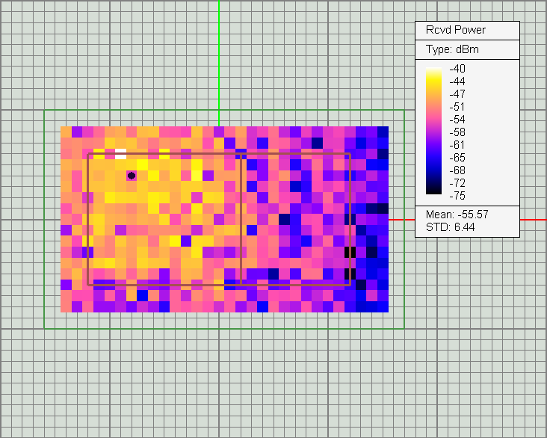Screen dimensions: 547x438
Task: Click the black transmitter dot marker
Action: (132, 175)
